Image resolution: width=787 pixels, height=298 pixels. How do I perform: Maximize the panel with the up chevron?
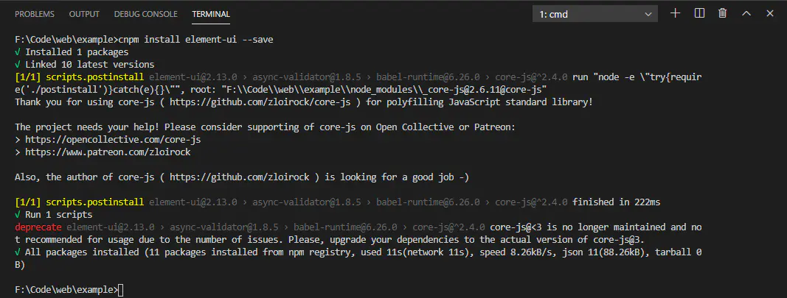click(x=746, y=13)
